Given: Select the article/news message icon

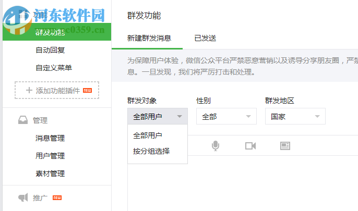Looking at the screenshot, I should pos(285,146).
